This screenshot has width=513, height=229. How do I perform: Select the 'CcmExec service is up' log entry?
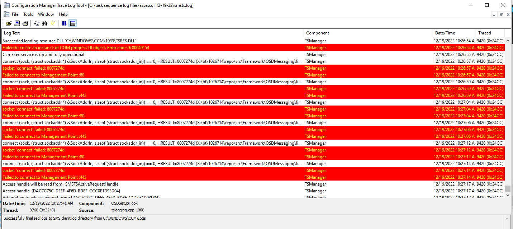tap(43, 54)
